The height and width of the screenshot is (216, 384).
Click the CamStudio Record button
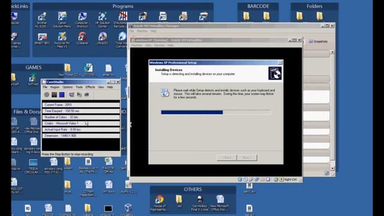tap(47, 95)
